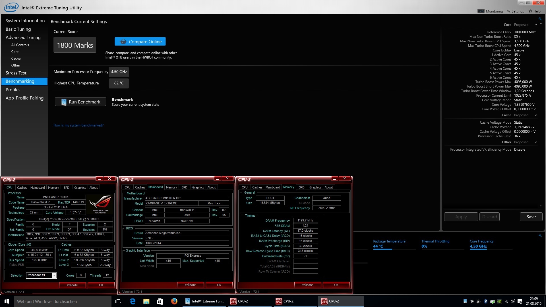Image resolution: width=546 pixels, height=307 pixels.
Task: Open CPU tab in CPU-Z Memory window
Action: 245,187
